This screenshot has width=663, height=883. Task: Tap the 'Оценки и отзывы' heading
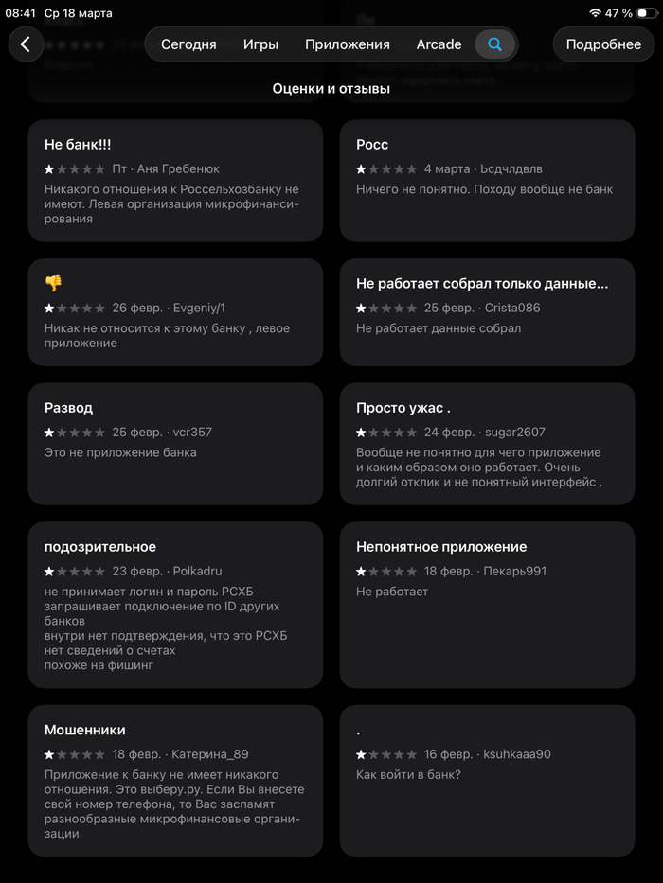pos(331,88)
